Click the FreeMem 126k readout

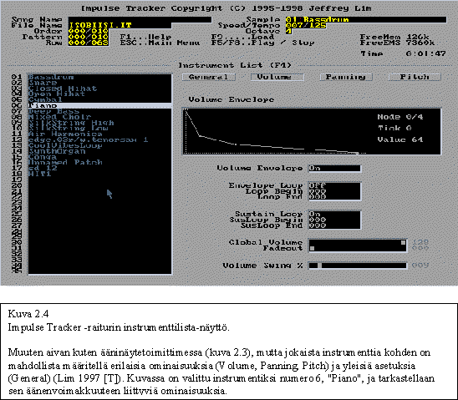(x=394, y=37)
